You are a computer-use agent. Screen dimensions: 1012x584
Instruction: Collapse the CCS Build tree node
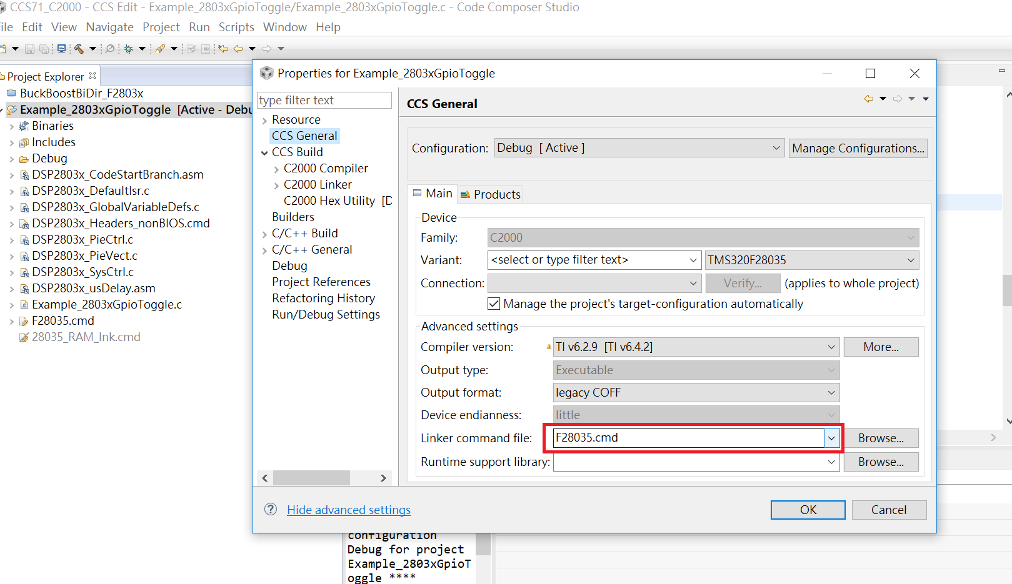pos(264,152)
